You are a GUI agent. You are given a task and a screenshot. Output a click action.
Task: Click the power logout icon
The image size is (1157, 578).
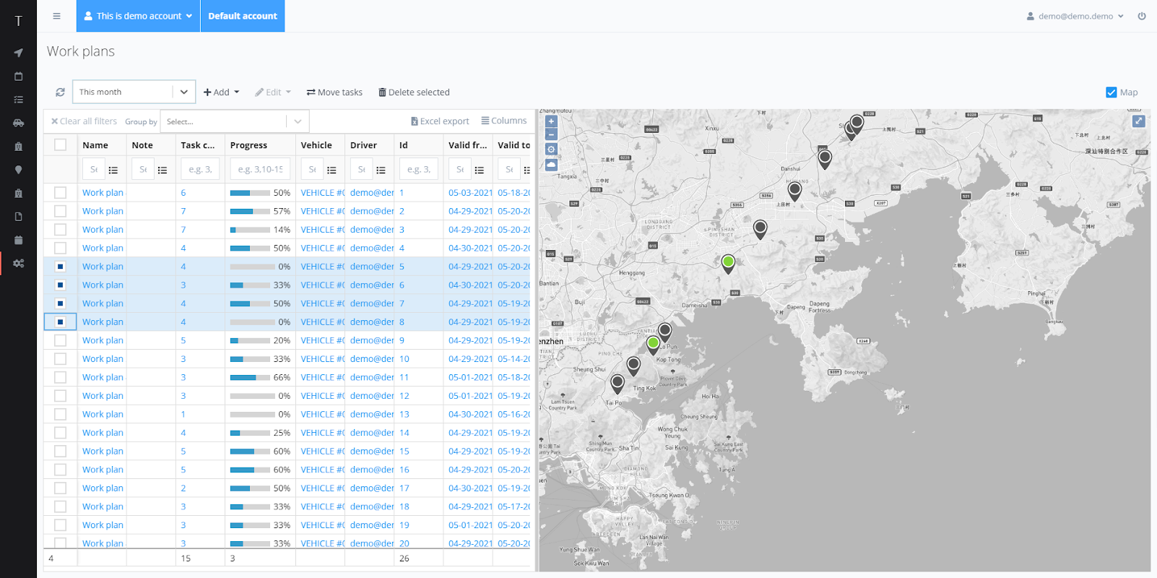click(1142, 16)
